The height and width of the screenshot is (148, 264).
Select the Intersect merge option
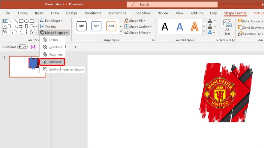click(x=52, y=62)
